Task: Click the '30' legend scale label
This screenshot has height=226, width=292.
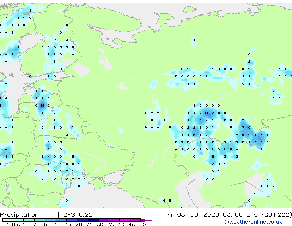Action: point(100,224)
